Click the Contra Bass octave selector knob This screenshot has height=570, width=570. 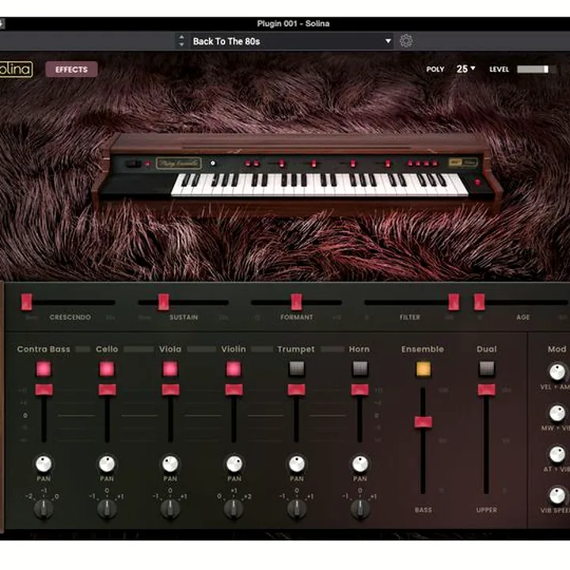click(x=44, y=508)
